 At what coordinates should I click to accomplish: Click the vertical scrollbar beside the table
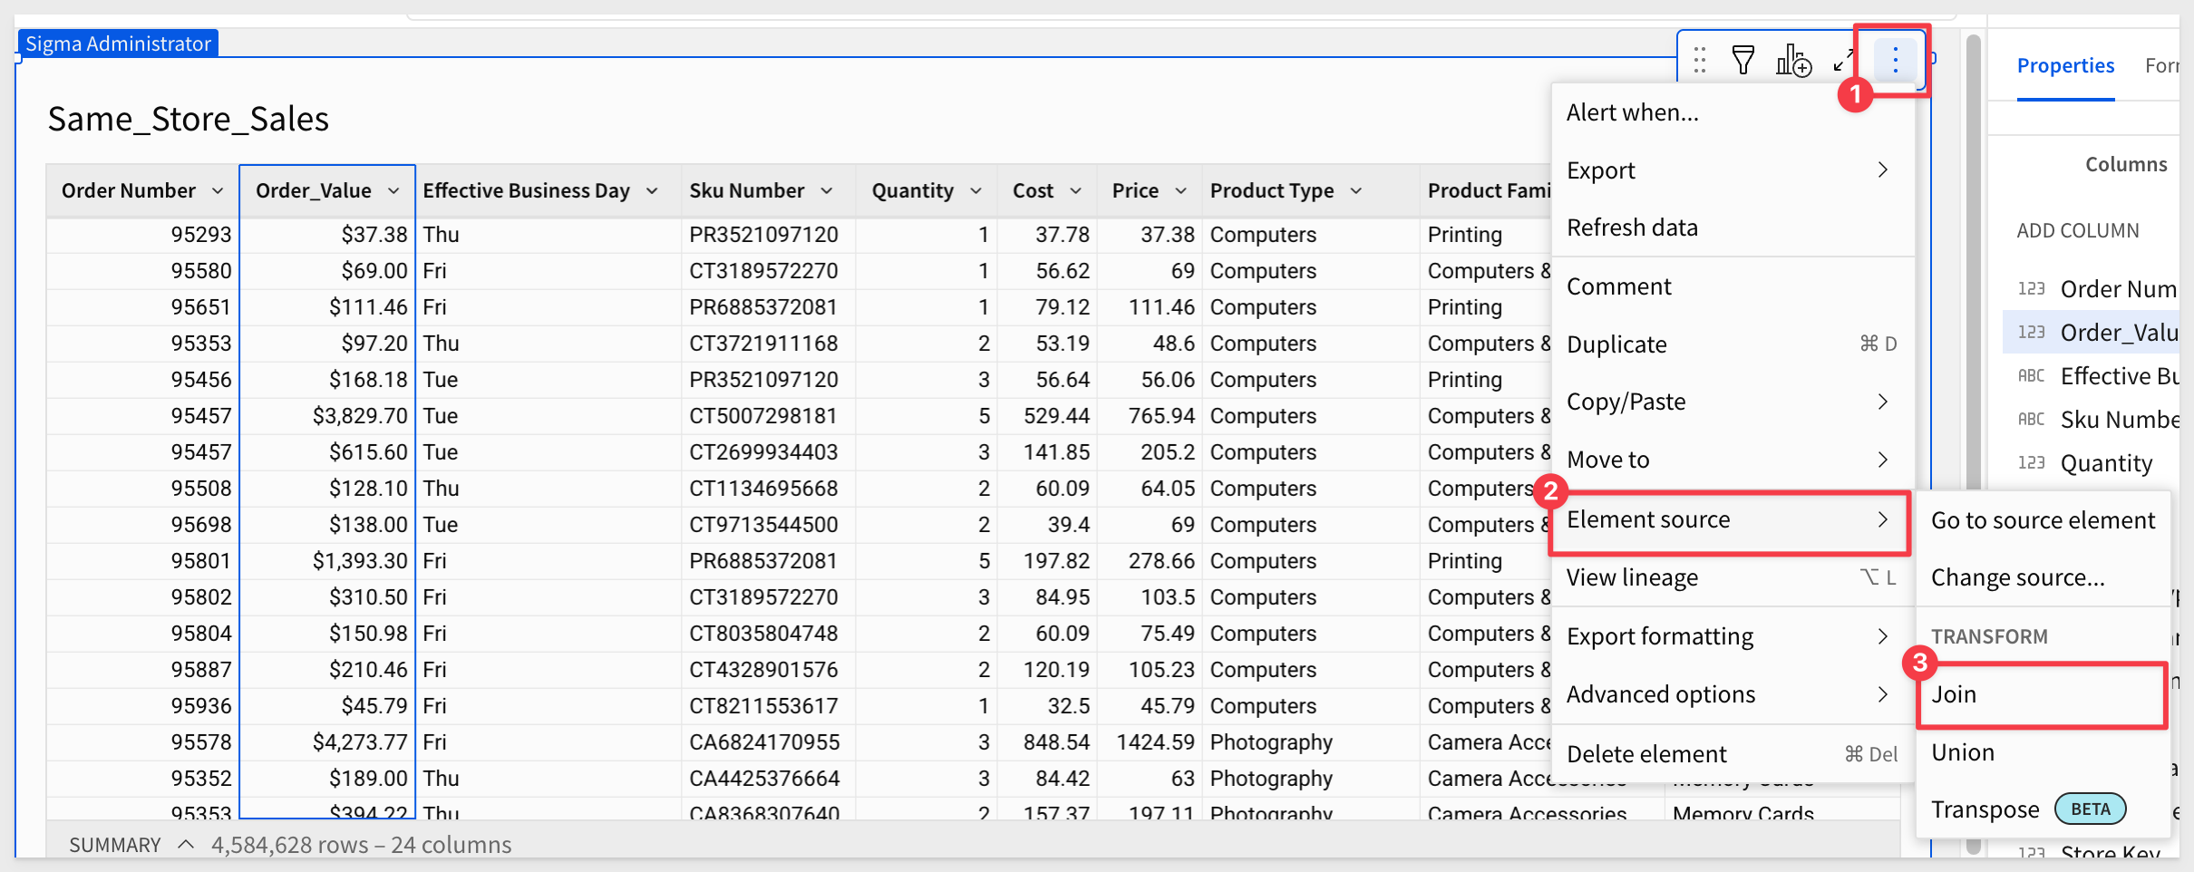point(1973,272)
